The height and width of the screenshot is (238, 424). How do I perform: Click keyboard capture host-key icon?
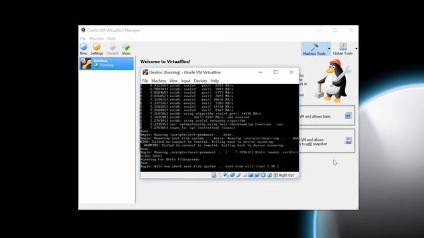276,175
